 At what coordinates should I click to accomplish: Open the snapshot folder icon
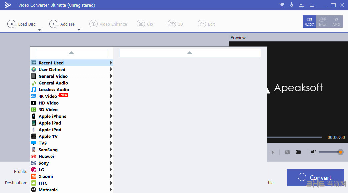point(298,152)
